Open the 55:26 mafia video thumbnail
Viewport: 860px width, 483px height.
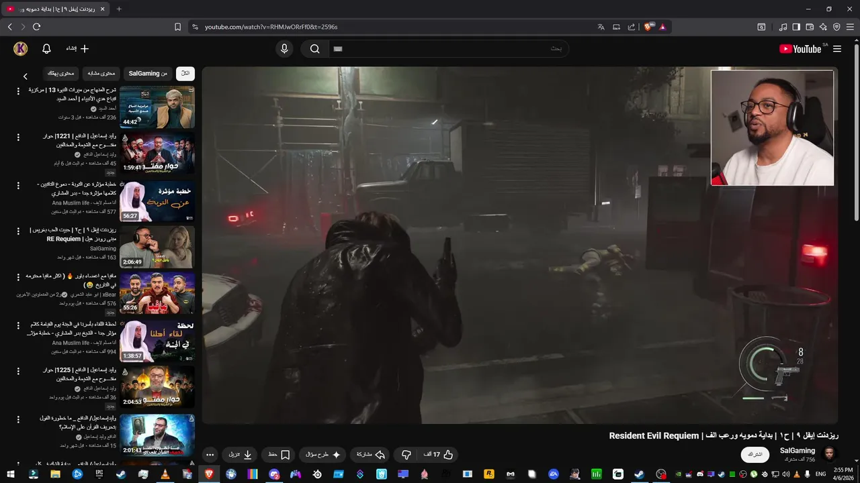157,293
